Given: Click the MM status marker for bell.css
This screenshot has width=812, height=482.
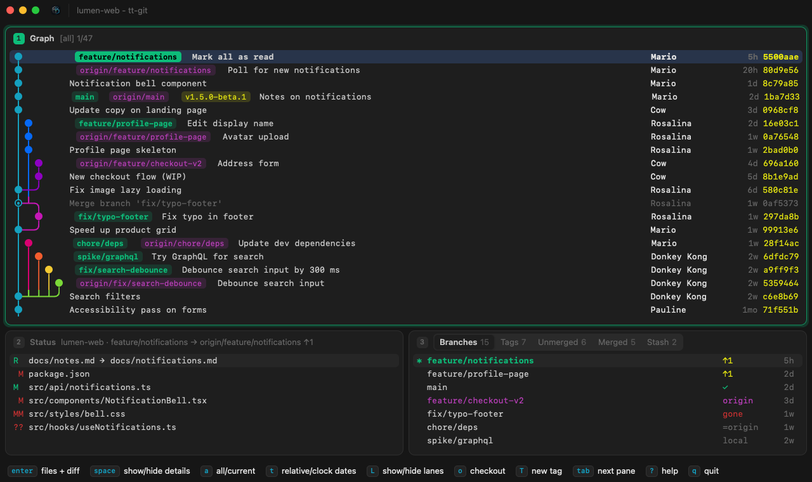Looking at the screenshot, I should tap(18, 414).
